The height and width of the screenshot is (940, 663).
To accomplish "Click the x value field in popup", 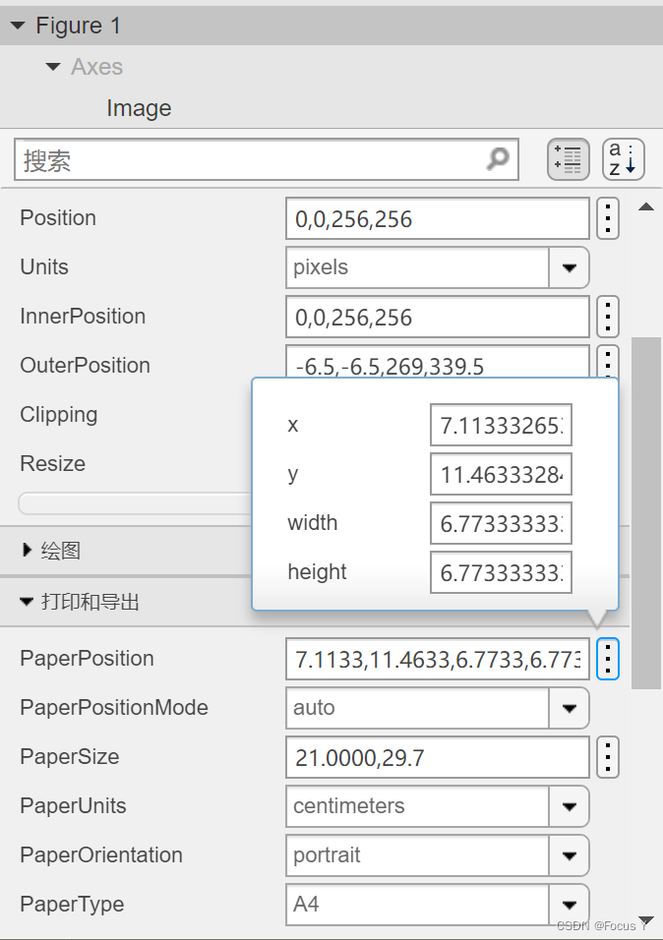I will pyautogui.click(x=501, y=425).
